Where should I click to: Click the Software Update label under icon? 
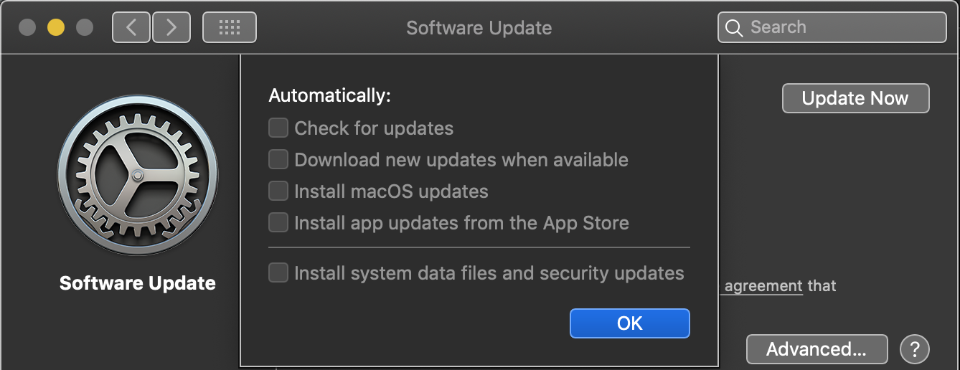coord(138,283)
